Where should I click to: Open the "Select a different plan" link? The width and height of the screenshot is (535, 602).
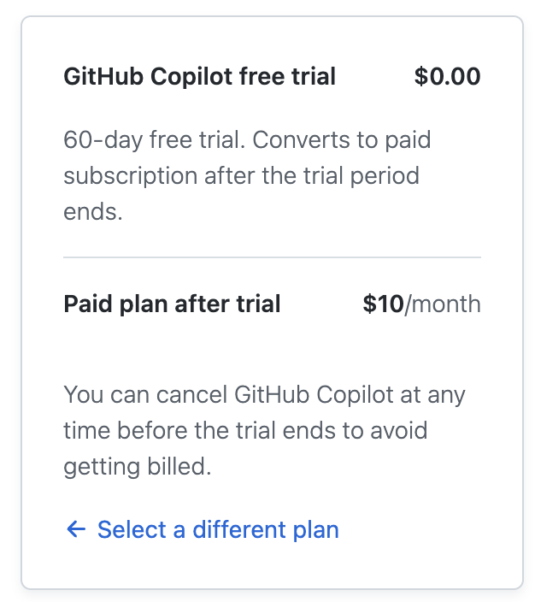218,529
